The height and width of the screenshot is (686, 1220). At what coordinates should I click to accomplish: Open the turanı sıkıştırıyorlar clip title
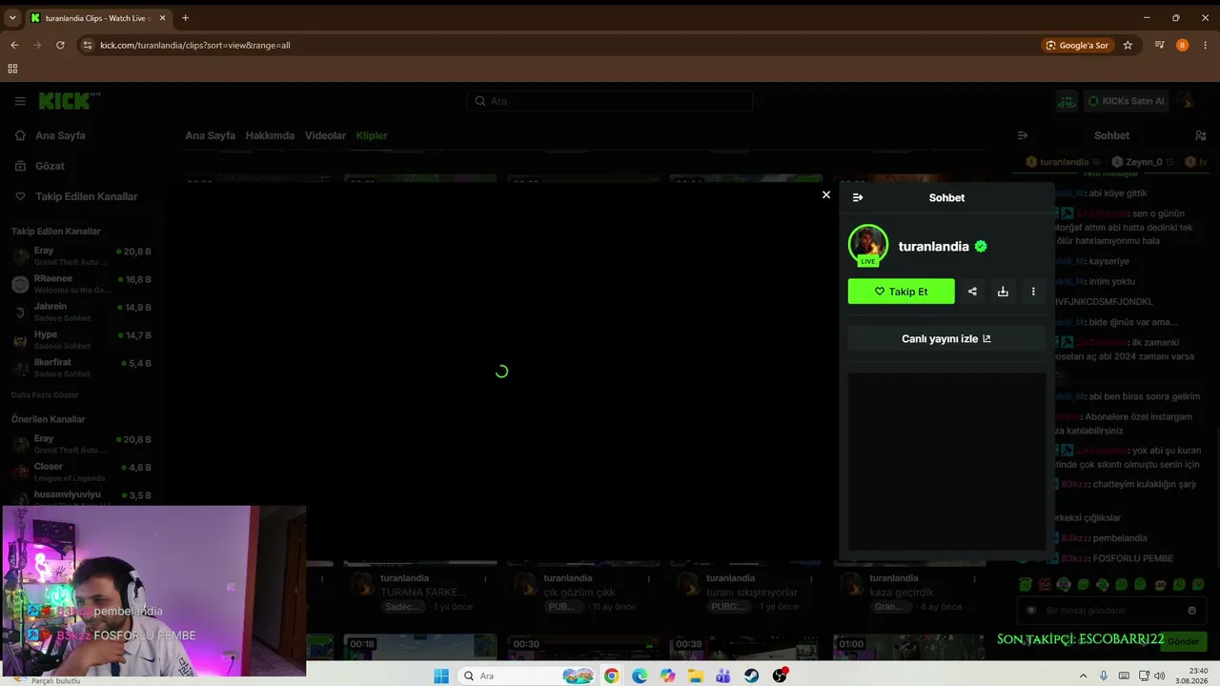pyautogui.click(x=753, y=593)
